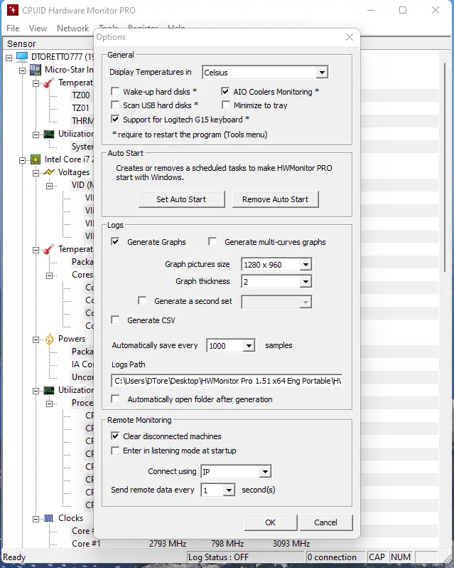Open the Display Temperatures in dropdown

point(321,73)
